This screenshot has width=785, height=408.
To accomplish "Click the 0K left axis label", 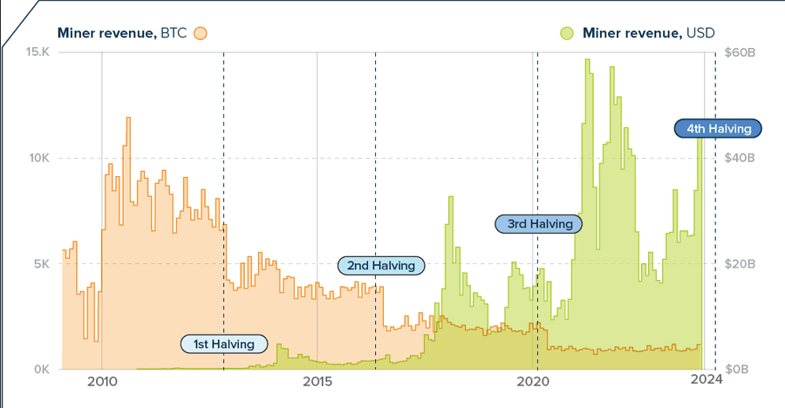I will 44,369.
